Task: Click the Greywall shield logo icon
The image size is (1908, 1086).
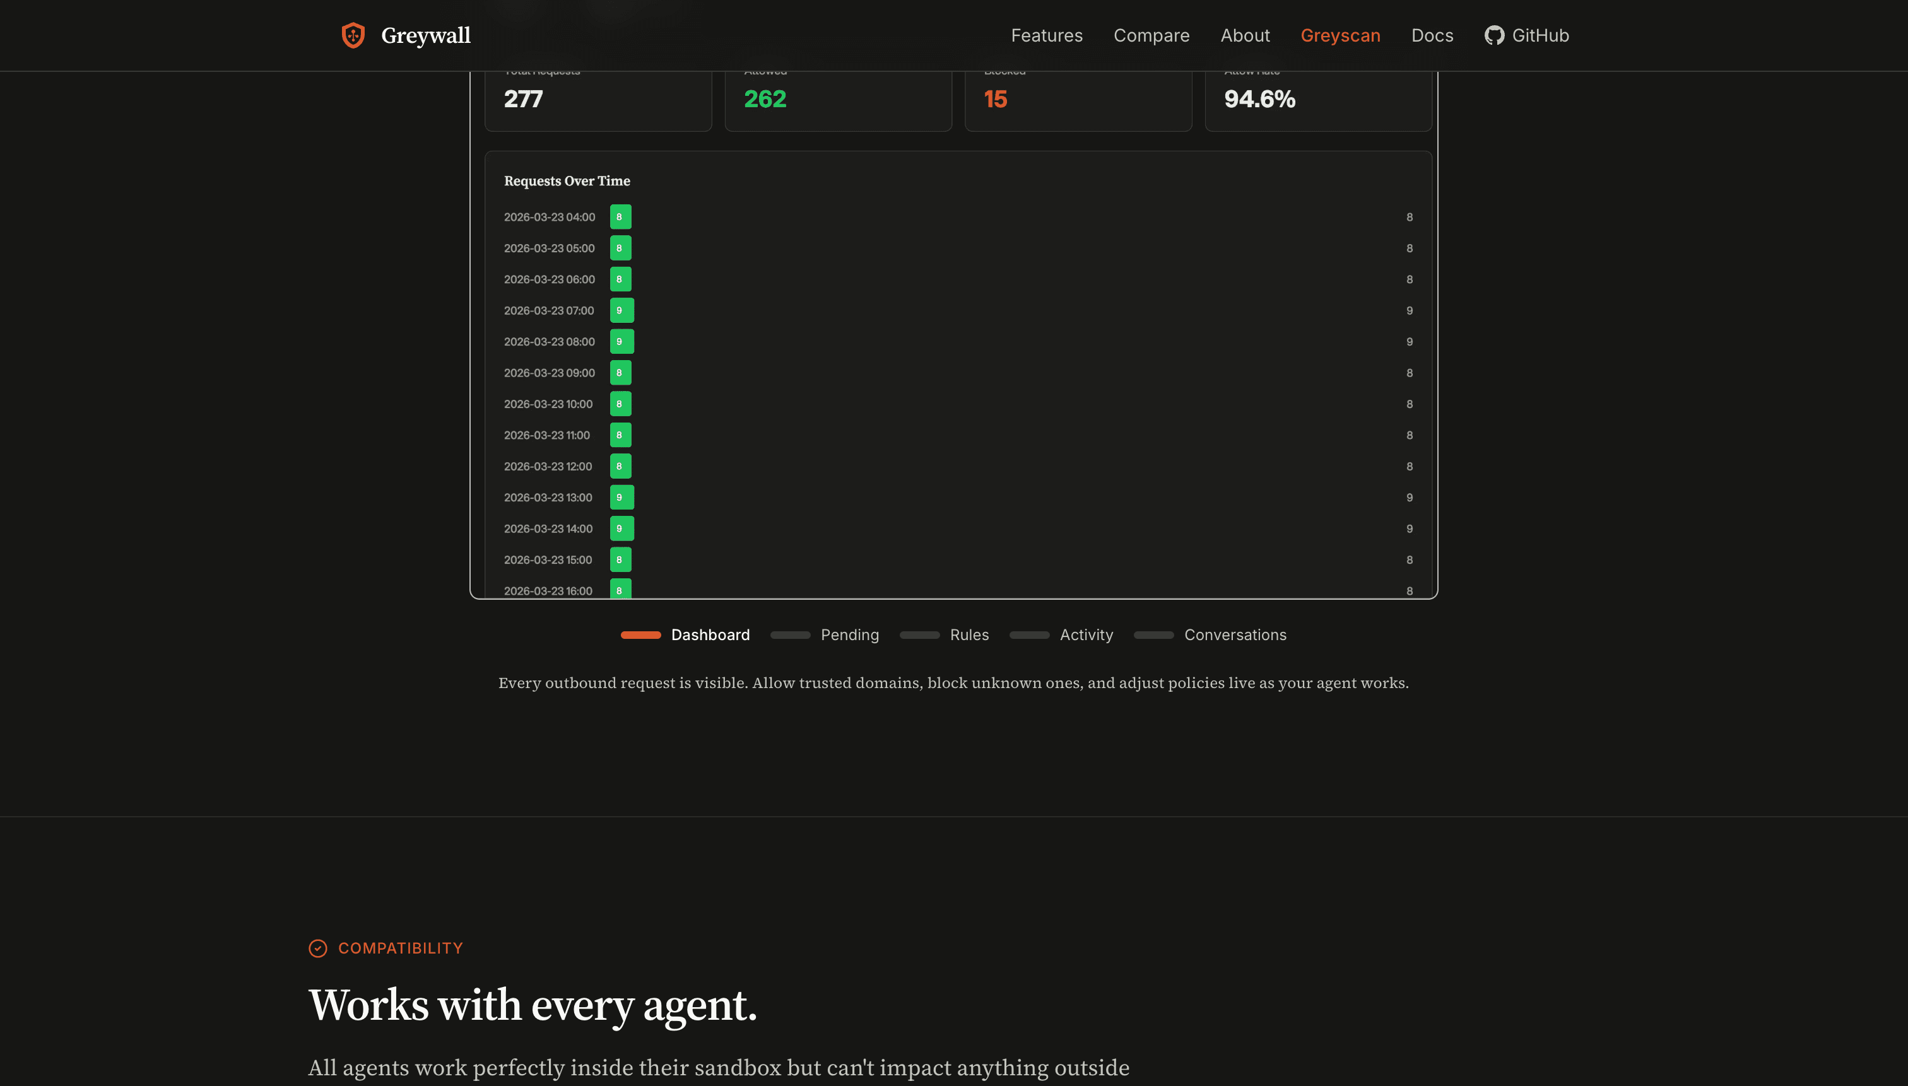Action: point(353,35)
